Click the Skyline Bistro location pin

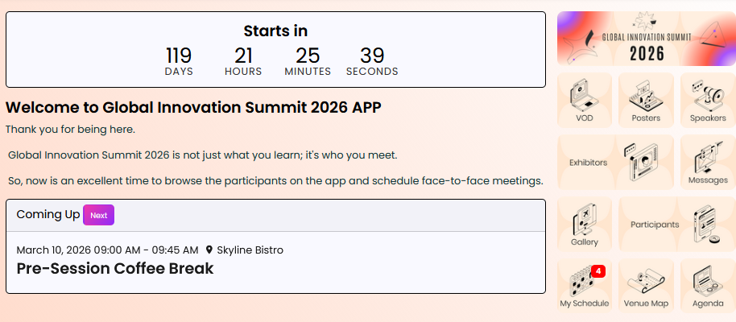[209, 250]
